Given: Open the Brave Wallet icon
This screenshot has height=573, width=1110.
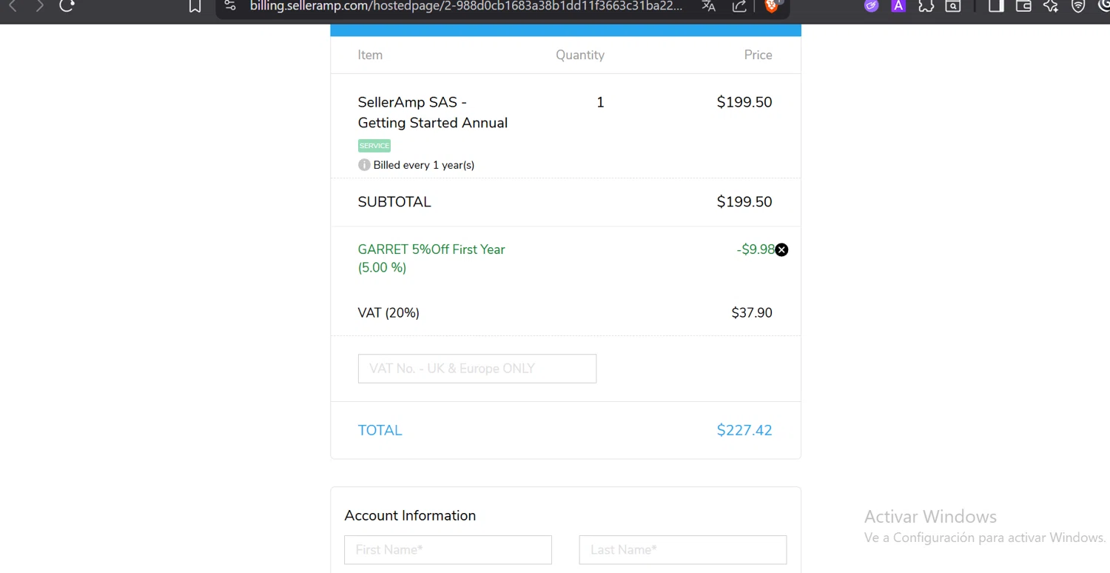Looking at the screenshot, I should 1023,6.
